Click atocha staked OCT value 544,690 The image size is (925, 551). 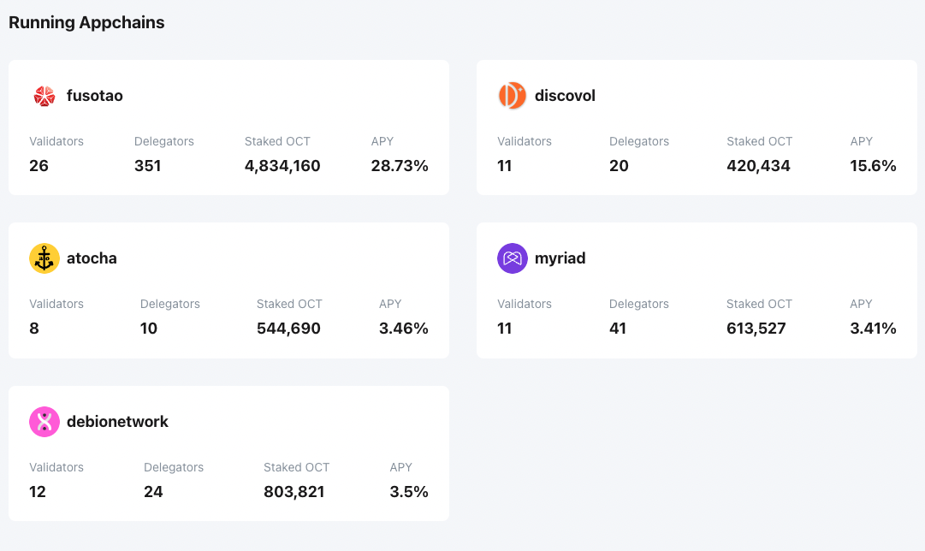[x=288, y=329]
